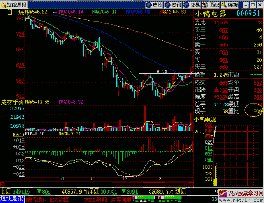
Task: Click the 交易 trading toolbar button
Action: [192, 5]
